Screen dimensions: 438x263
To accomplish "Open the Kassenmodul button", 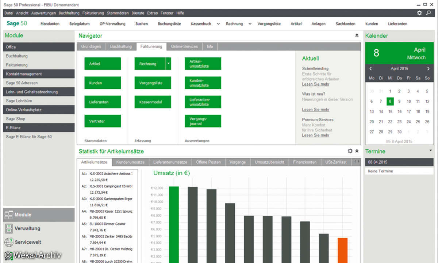I will (x=153, y=102).
